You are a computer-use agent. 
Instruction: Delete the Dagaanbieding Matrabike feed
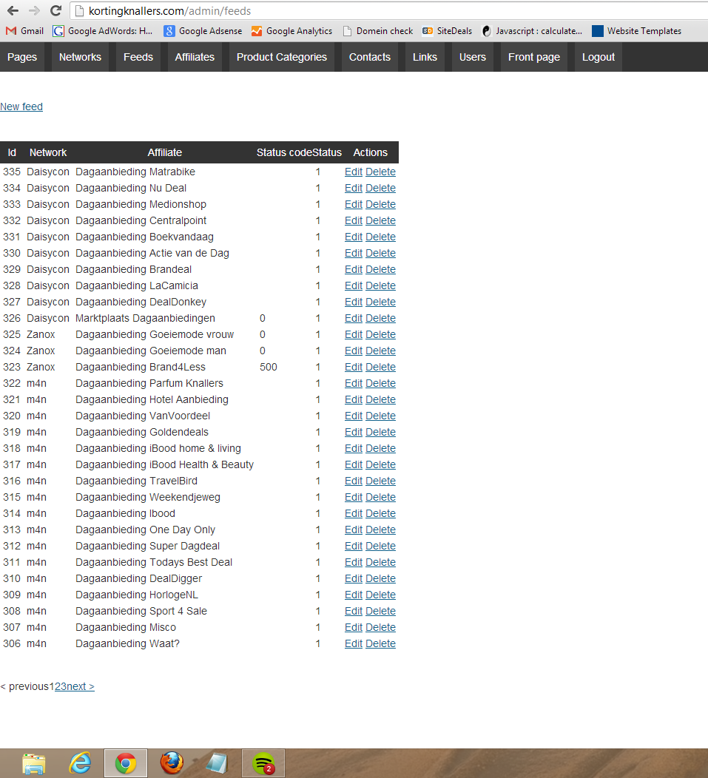[x=380, y=172]
